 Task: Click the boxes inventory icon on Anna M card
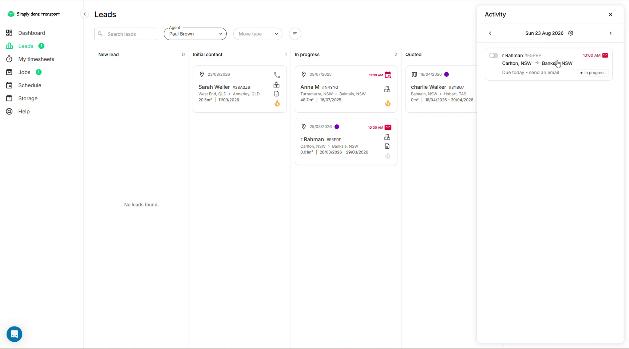click(387, 89)
